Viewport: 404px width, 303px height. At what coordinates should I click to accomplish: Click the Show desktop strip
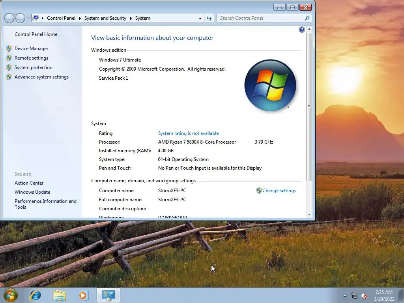(401, 296)
